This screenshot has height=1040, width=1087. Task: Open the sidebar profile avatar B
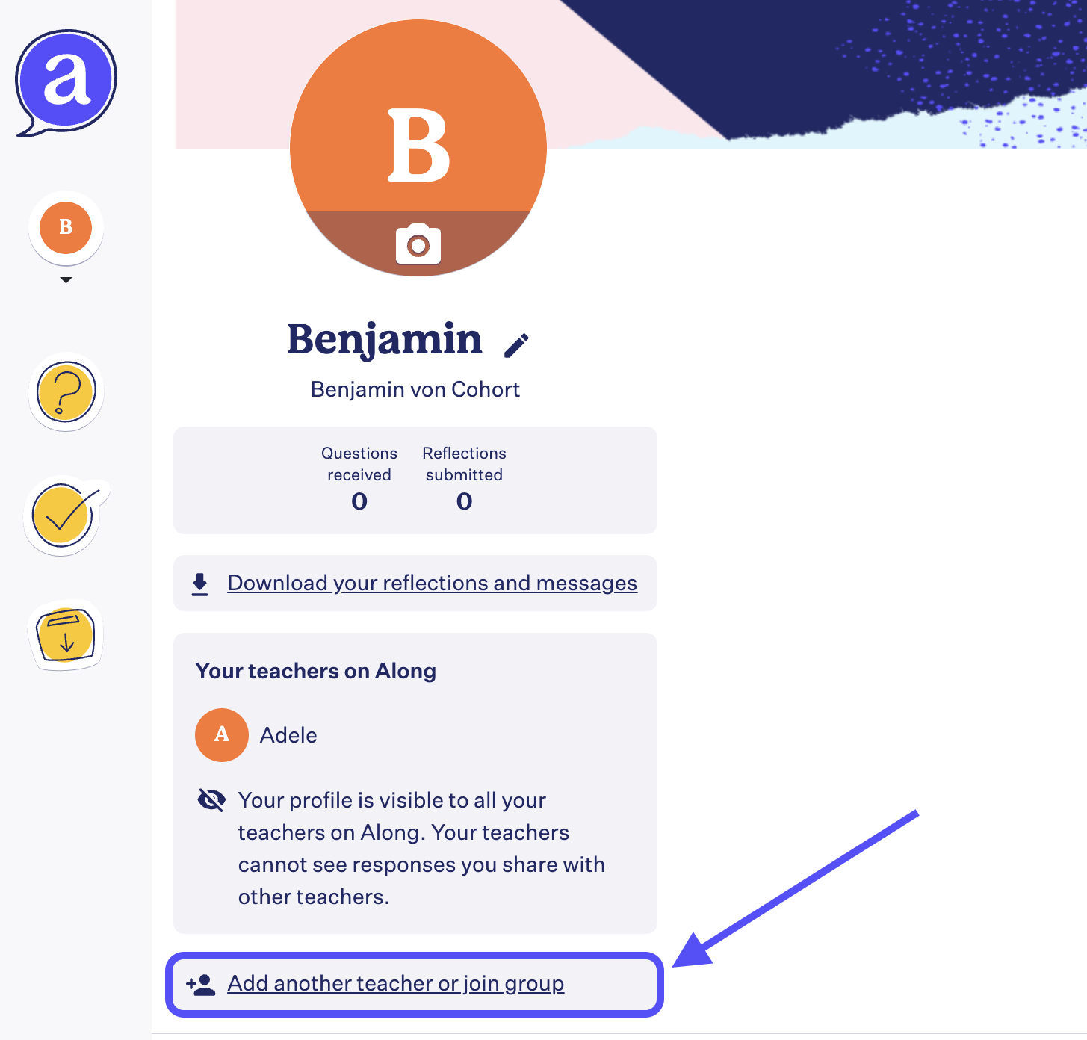(66, 227)
